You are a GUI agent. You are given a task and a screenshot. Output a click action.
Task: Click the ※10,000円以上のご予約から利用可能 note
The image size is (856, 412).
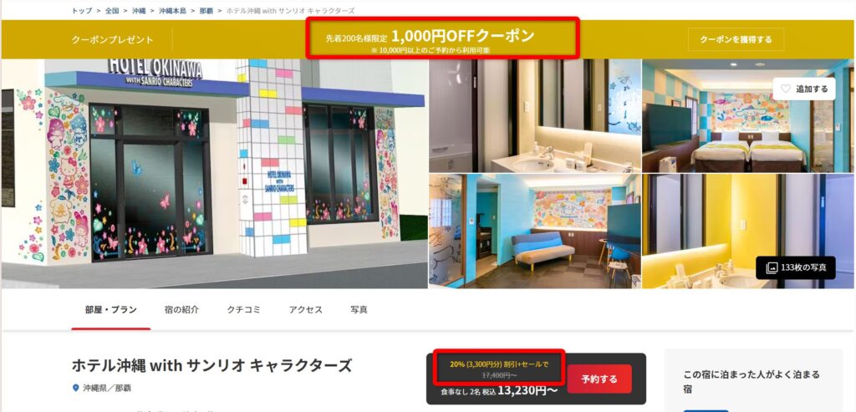(431, 50)
